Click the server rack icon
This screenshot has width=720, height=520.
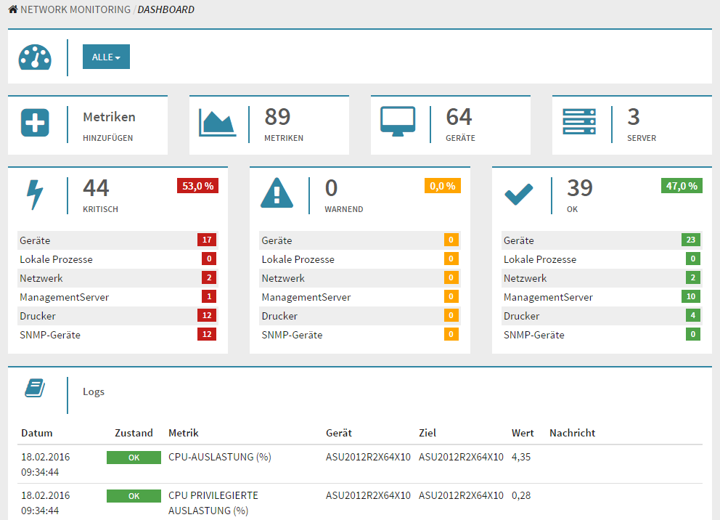coord(579,122)
